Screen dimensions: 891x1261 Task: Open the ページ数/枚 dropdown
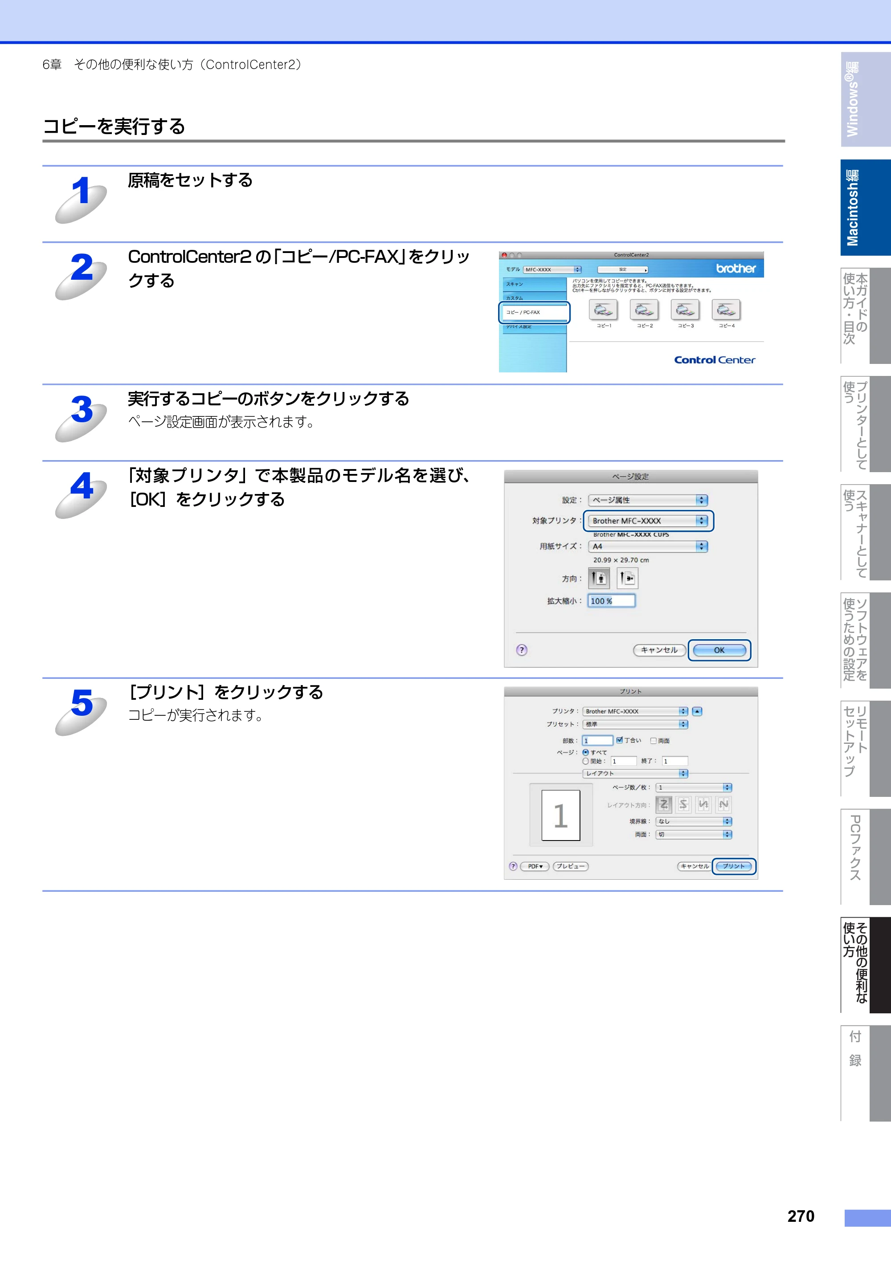[694, 788]
